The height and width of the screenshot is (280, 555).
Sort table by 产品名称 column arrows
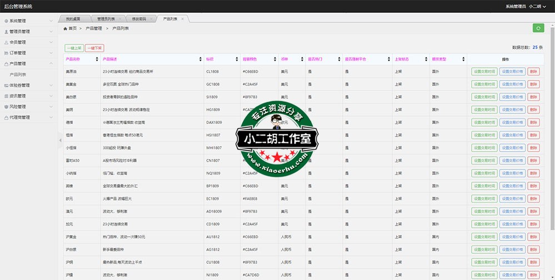[x=96, y=59]
